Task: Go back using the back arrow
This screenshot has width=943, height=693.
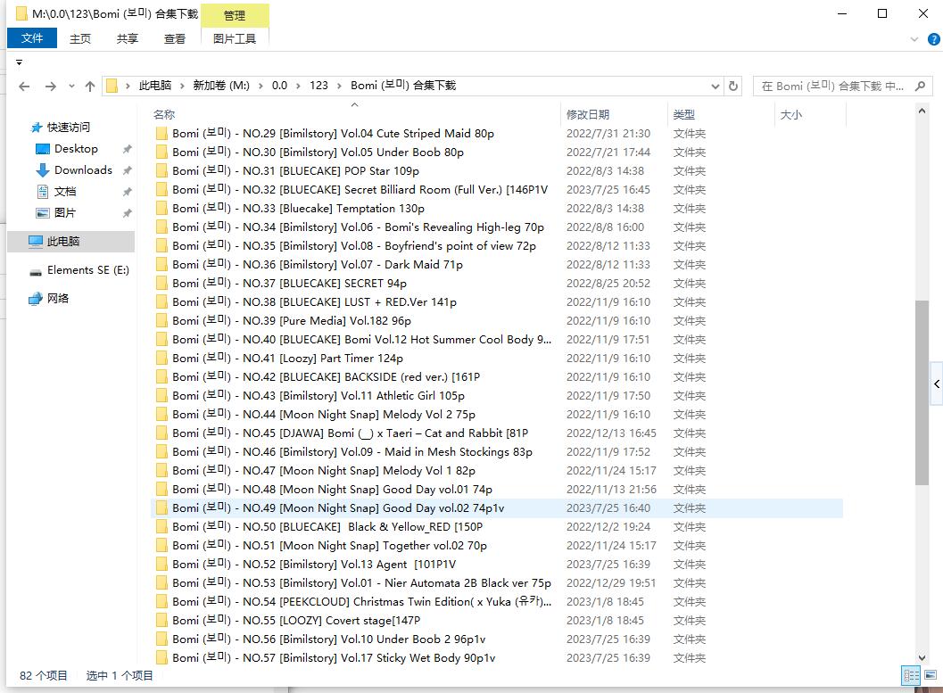Action: [x=24, y=86]
